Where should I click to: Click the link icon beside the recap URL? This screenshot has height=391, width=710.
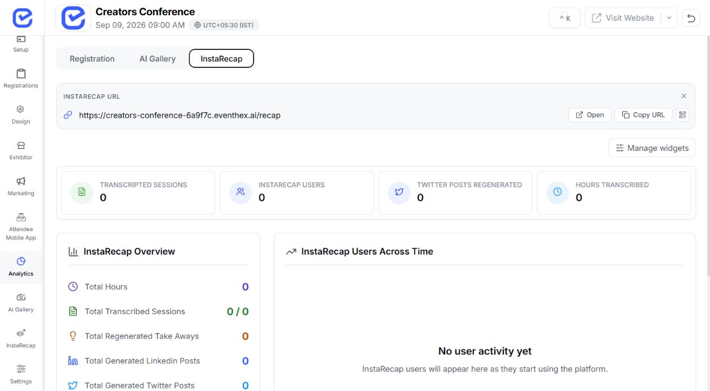pos(68,115)
